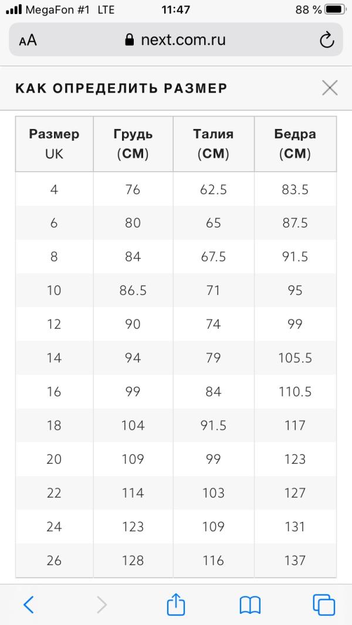
Task: Go back with the left arrow
Action: [28, 604]
